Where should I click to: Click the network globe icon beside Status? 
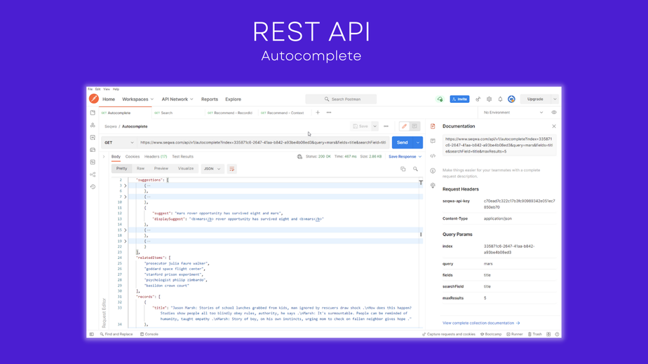coord(299,156)
